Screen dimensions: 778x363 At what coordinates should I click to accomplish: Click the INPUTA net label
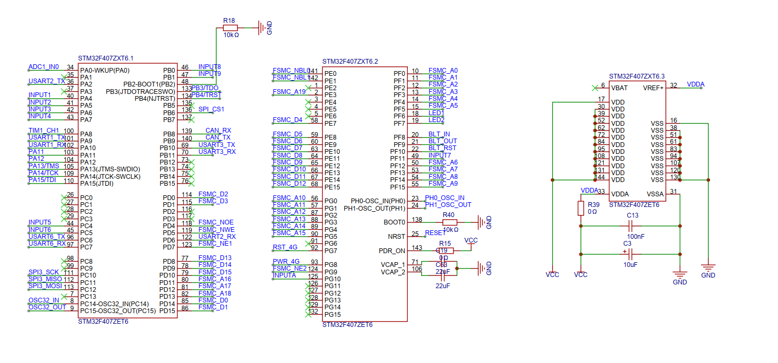click(285, 275)
